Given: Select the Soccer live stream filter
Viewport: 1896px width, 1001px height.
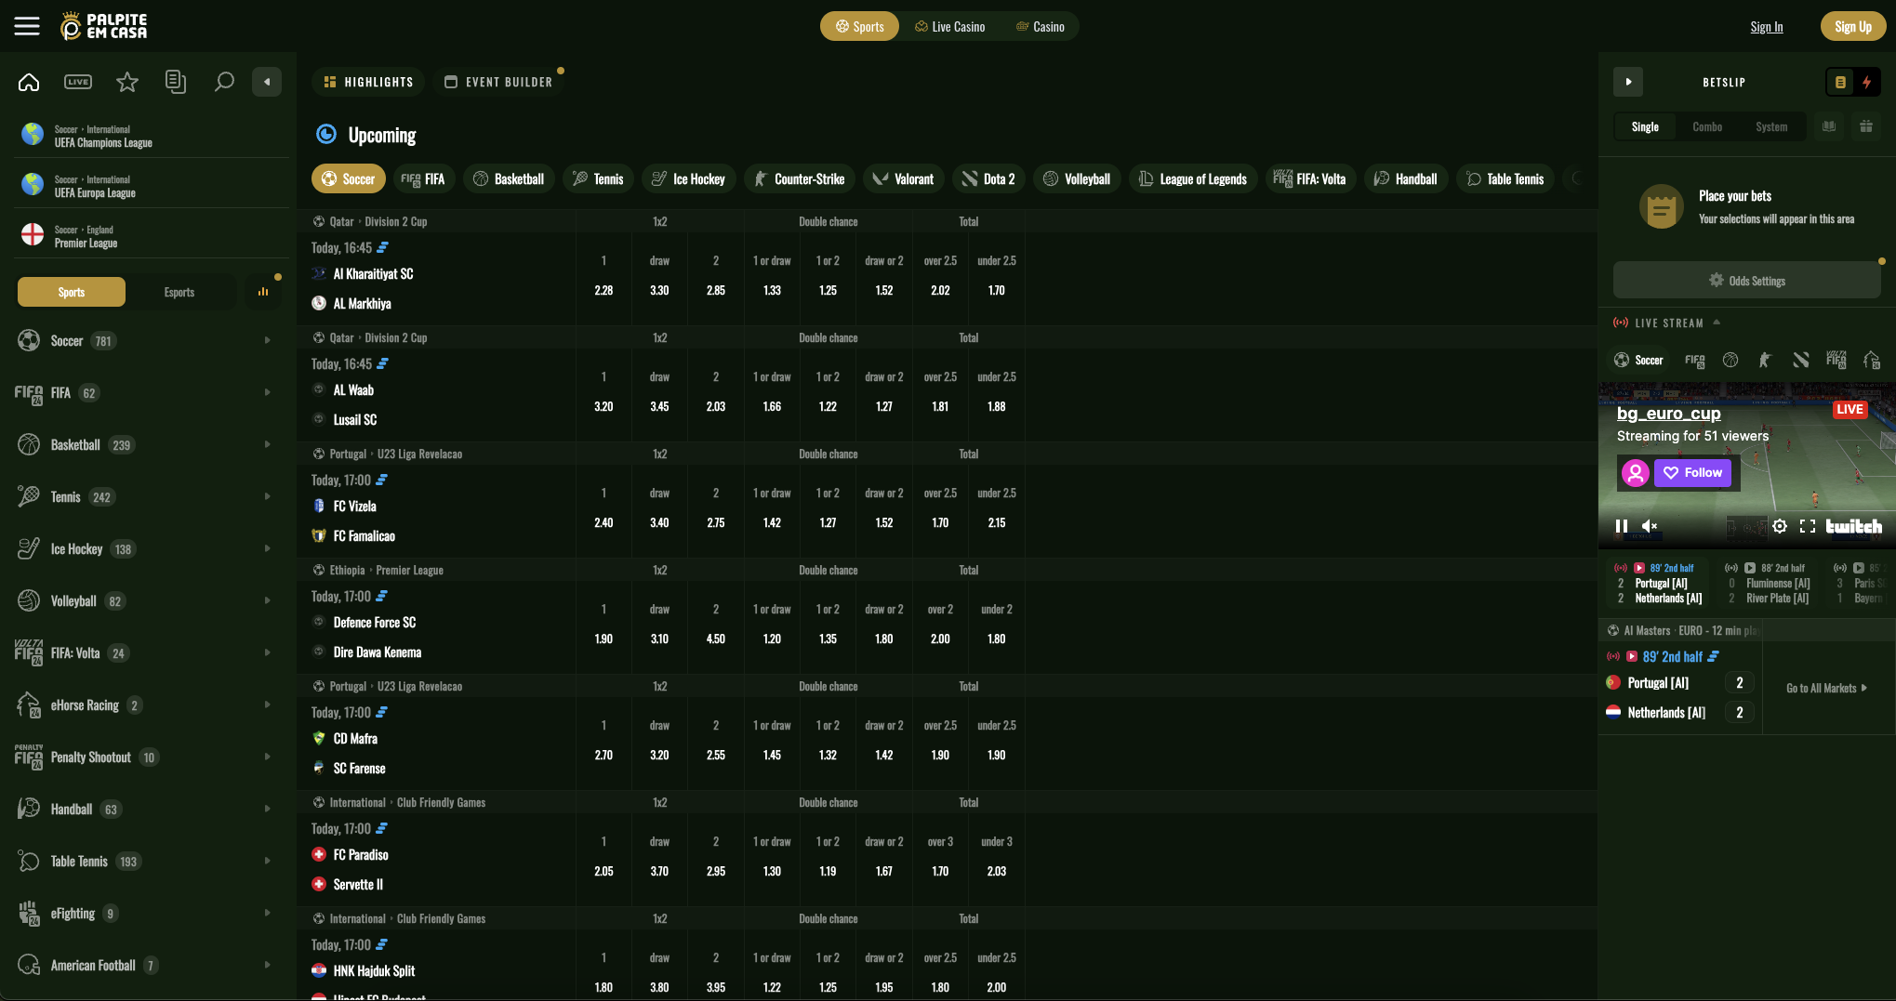Looking at the screenshot, I should click(1639, 360).
